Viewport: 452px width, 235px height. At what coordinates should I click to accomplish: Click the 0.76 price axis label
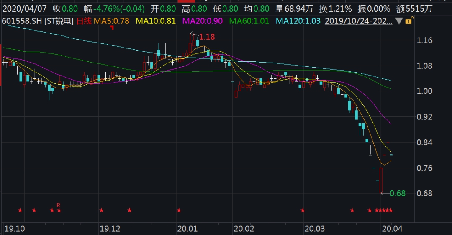tap(425, 168)
